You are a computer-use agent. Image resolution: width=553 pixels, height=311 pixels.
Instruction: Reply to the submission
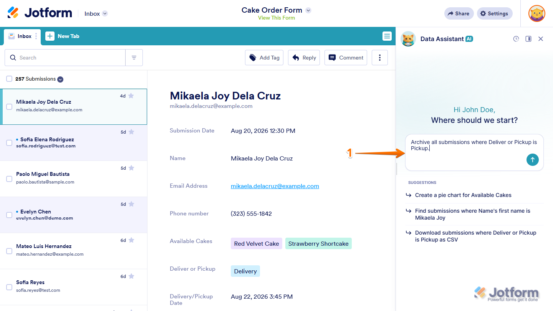304,58
